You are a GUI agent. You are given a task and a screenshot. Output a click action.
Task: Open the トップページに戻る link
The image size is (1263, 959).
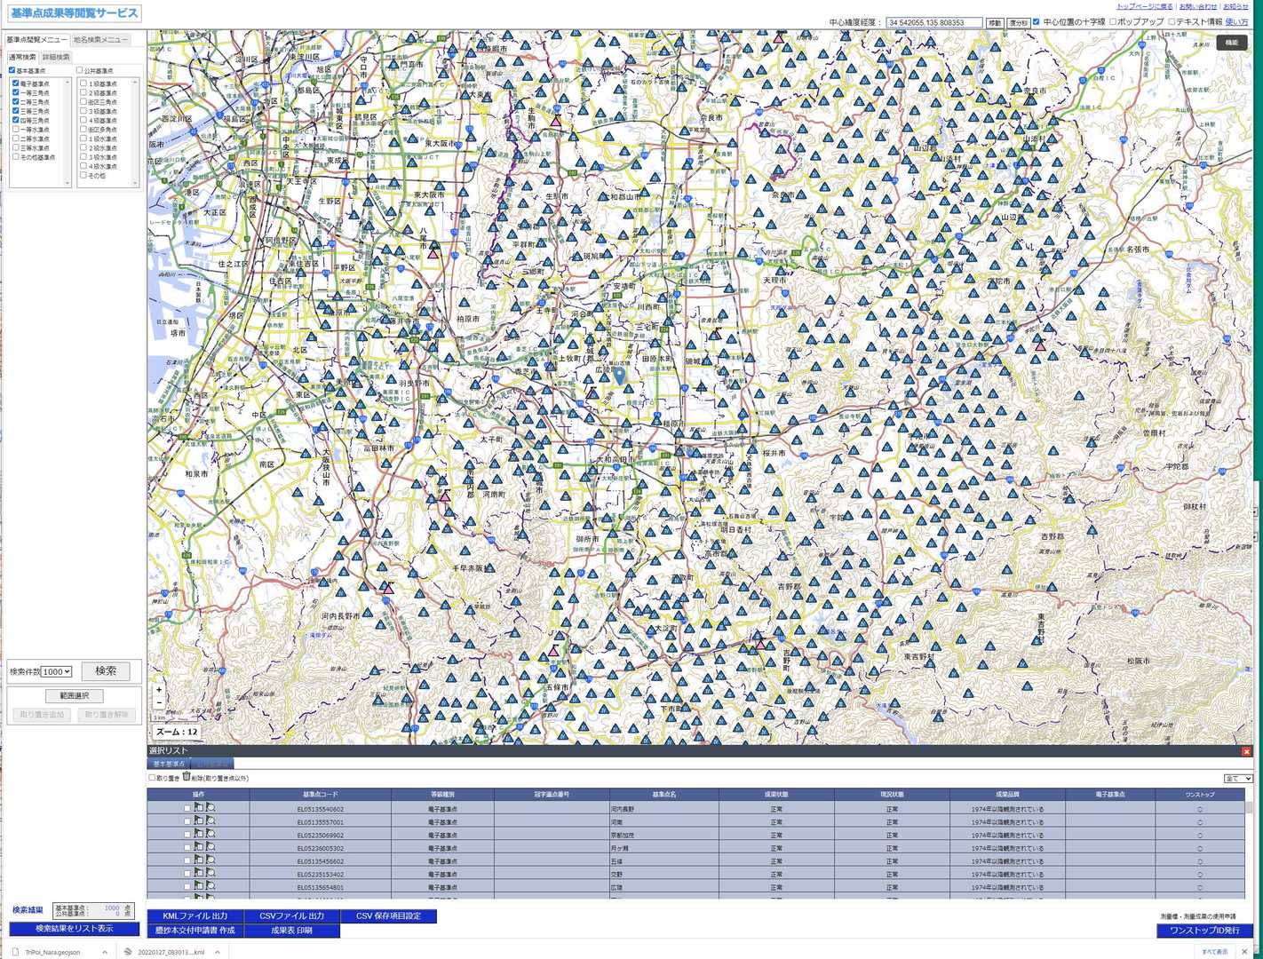tap(1144, 6)
